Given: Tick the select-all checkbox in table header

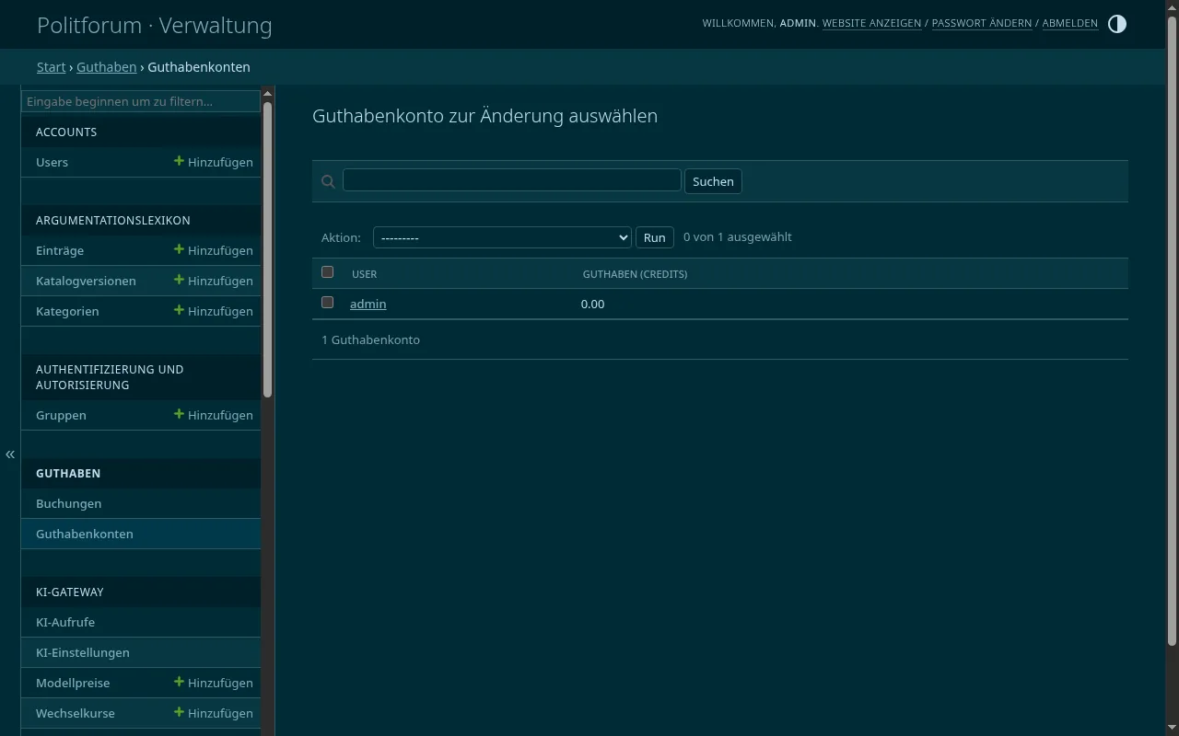Looking at the screenshot, I should point(327,272).
